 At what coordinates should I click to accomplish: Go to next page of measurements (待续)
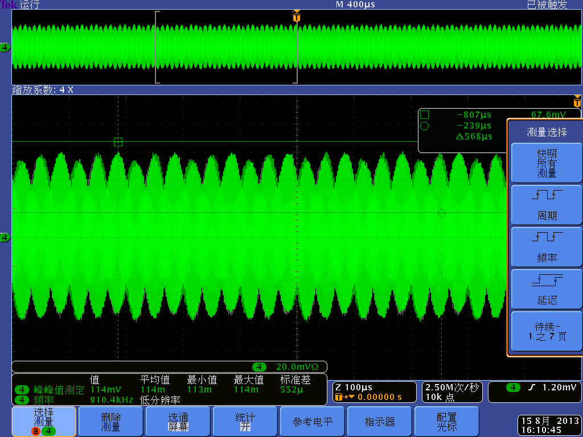pyautogui.click(x=547, y=332)
